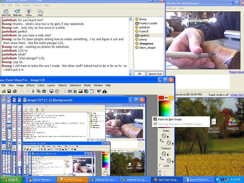Viewport: 244px width, 183px height.
Task: Click the IM button
Action: (x=140, y=74)
